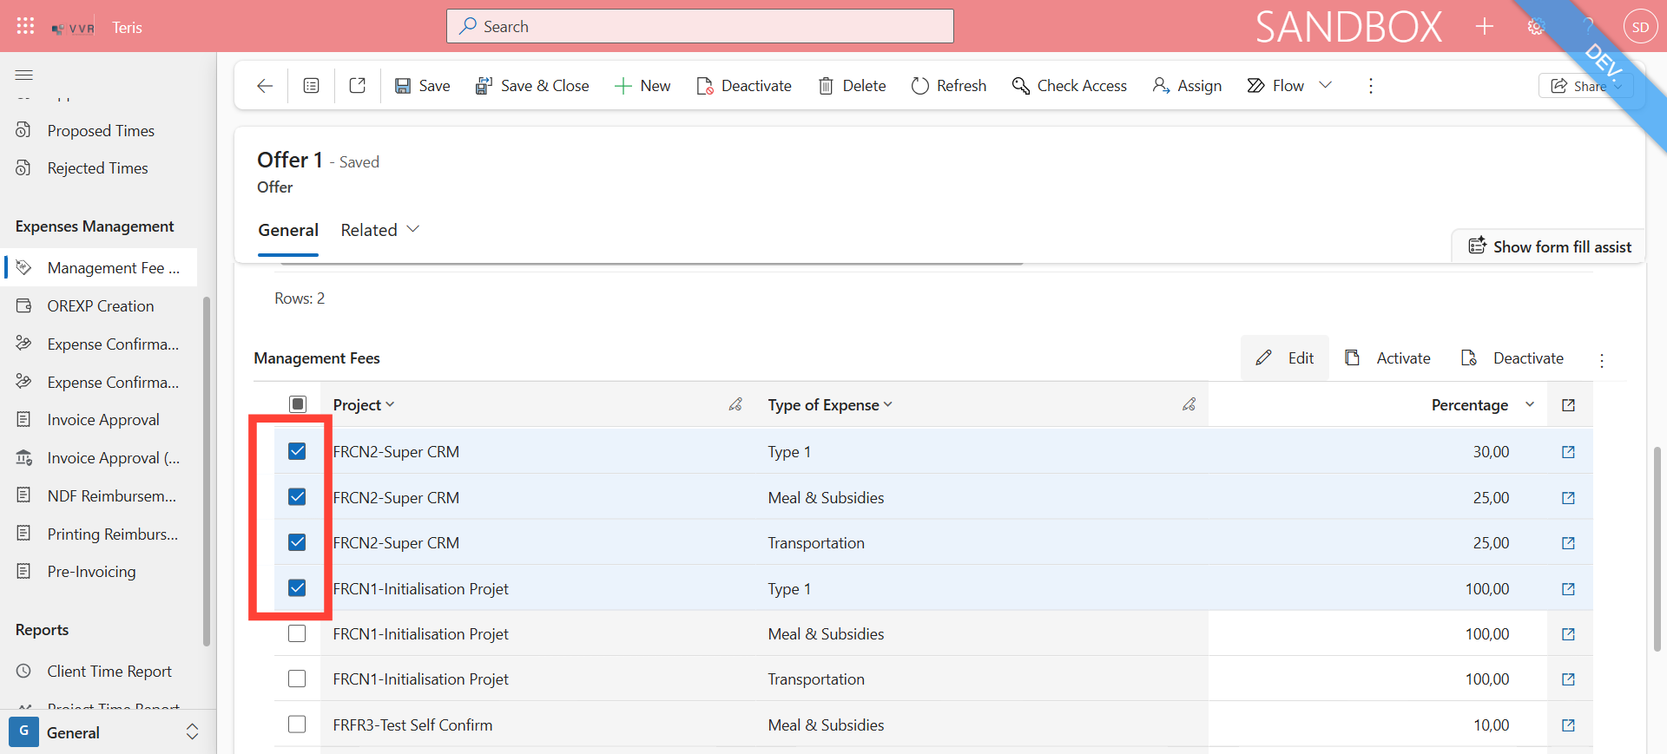Create a New record
This screenshot has width=1667, height=754.
(642, 86)
